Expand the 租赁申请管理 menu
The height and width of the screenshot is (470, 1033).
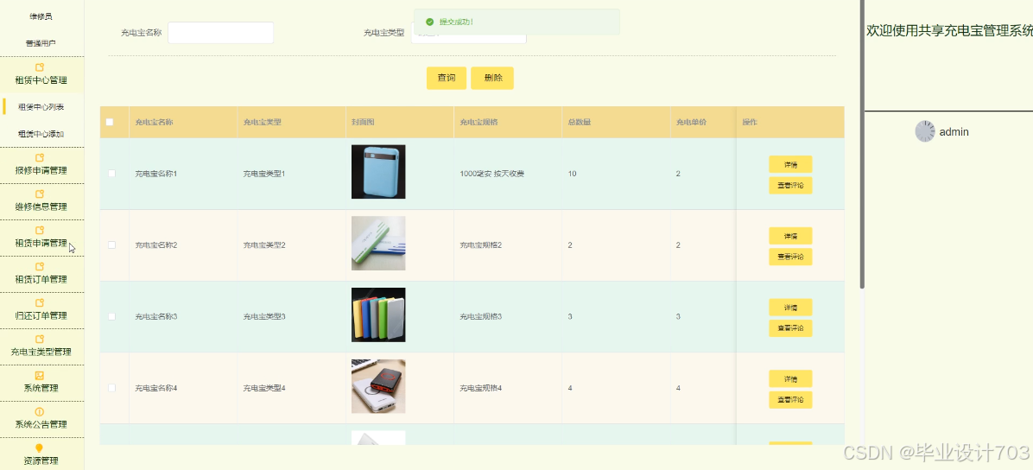tap(41, 238)
